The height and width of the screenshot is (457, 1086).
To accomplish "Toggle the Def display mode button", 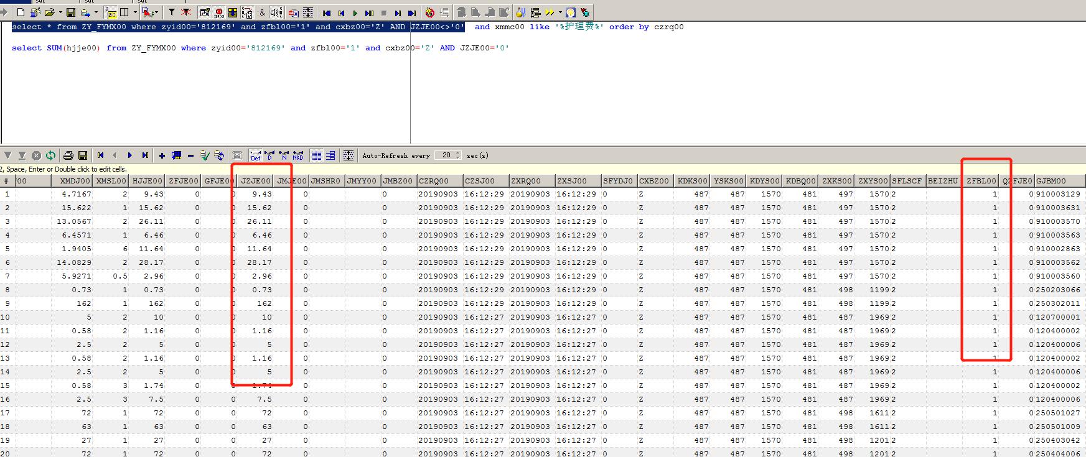I will pyautogui.click(x=255, y=155).
